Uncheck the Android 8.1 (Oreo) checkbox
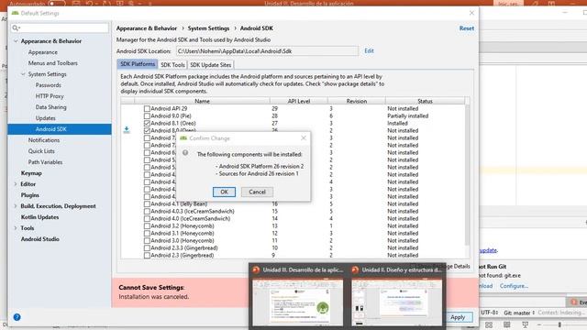The height and width of the screenshot is (330, 587). pyautogui.click(x=147, y=123)
